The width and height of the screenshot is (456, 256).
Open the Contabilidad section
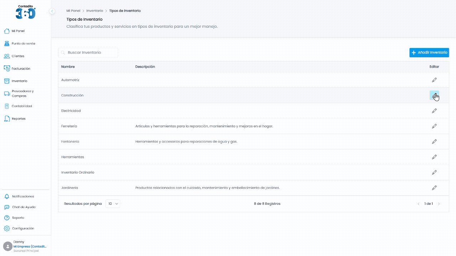click(x=22, y=106)
